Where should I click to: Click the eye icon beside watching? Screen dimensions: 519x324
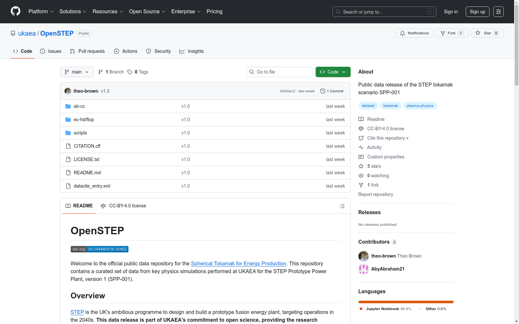[x=361, y=176]
